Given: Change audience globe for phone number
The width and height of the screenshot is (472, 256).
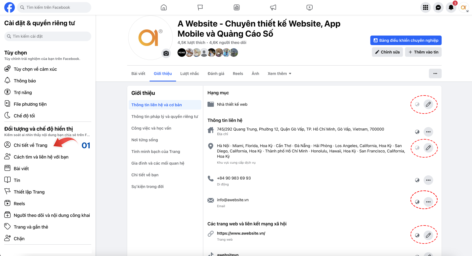Looking at the screenshot, I should click(x=417, y=180).
